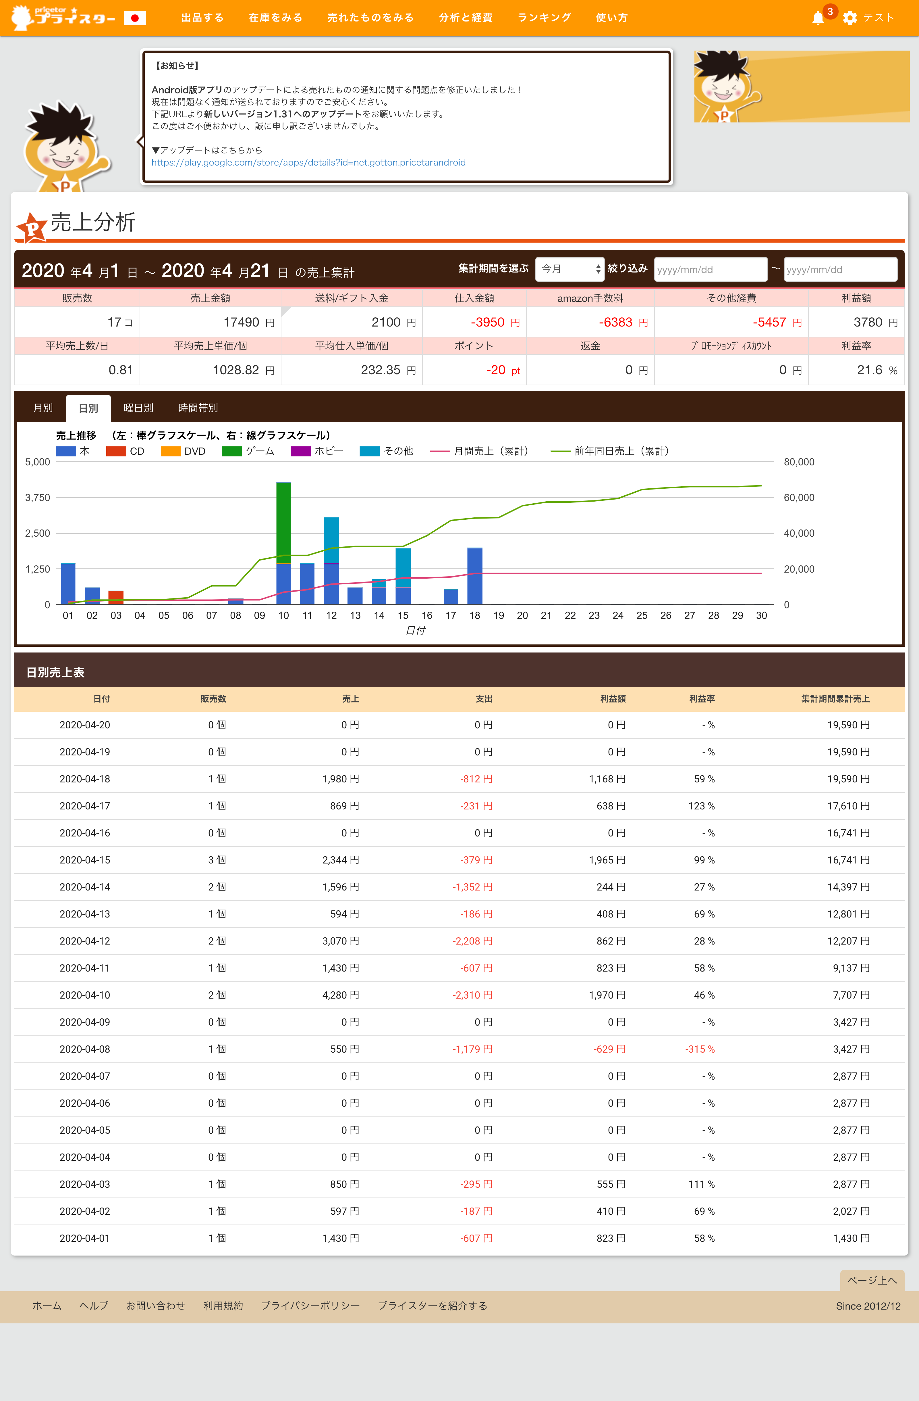Click the 4,280 円 sales cell
Screen dimensions: 919x1401
pos(340,995)
